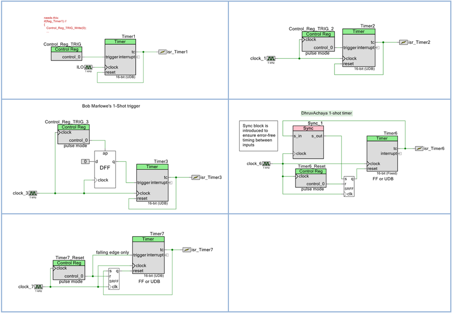Click the logic low constant wired to DFF

[85, 161]
